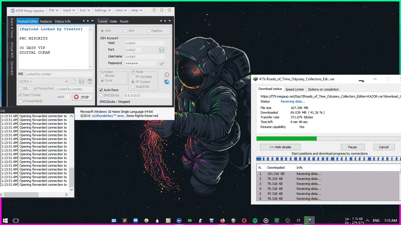Click the right arrow circle button in injector title bar
Image resolution: width=401 pixels, height=225 pixels.
(169, 10)
